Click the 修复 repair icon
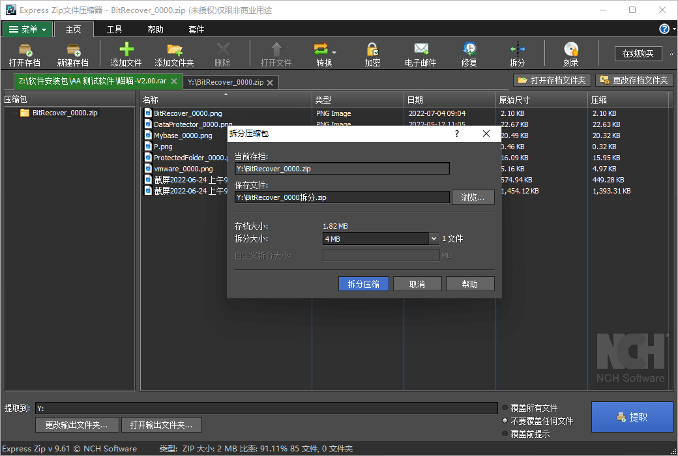 click(469, 49)
